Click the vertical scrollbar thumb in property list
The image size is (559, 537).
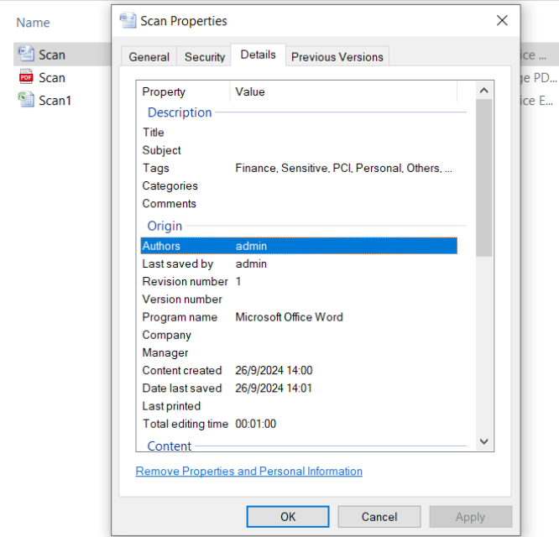coord(484,178)
